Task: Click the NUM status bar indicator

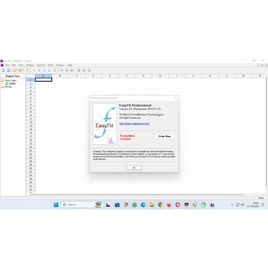Action: tap(261, 198)
